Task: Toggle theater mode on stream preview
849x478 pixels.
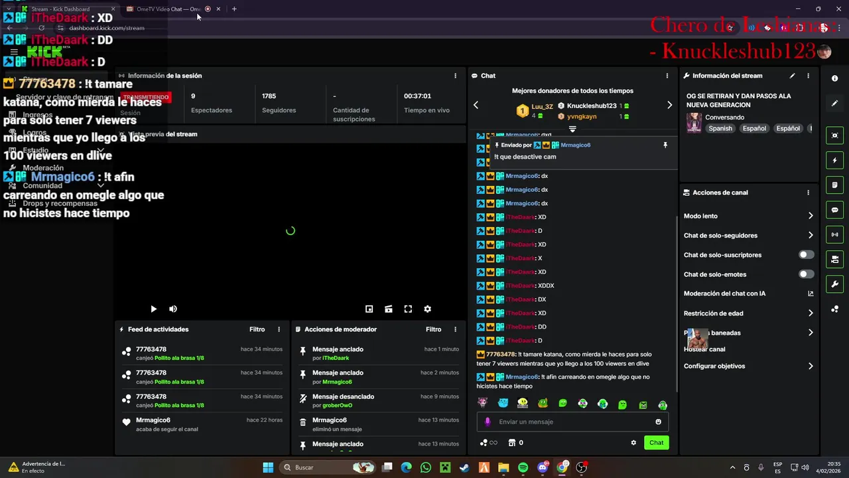Action: click(x=389, y=309)
